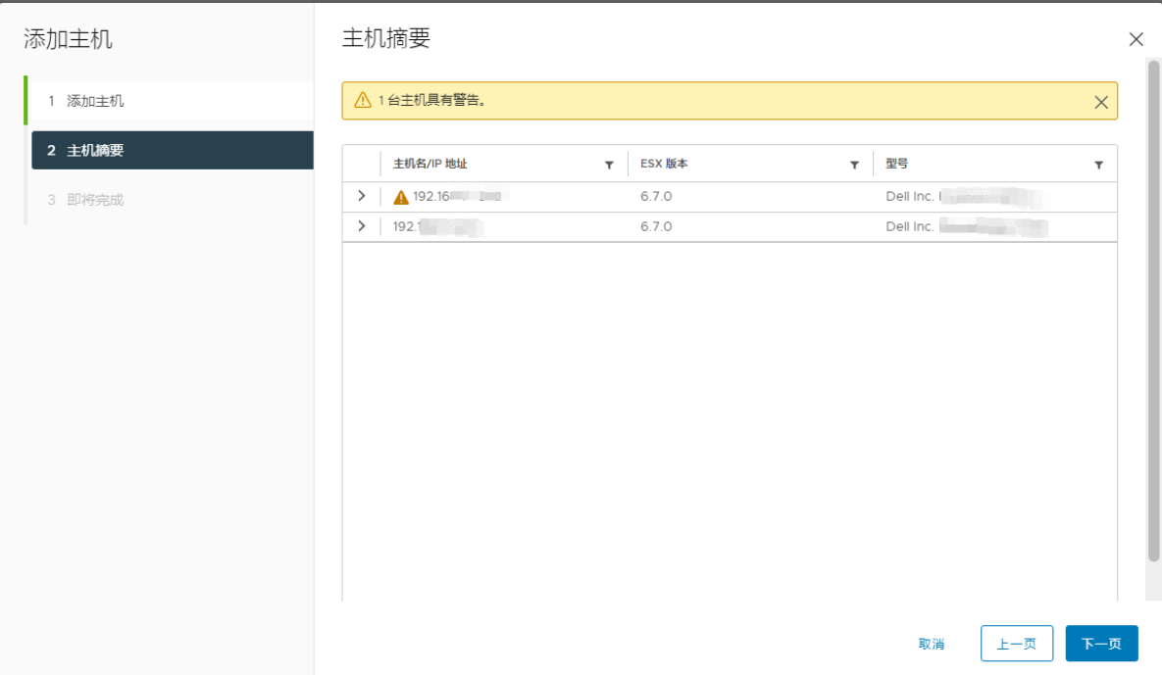Click the 1 台主机具有警告 message text
The width and height of the screenshot is (1162, 675).
[x=432, y=100]
